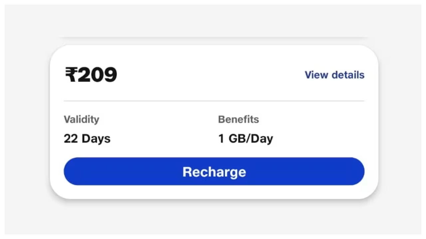Click the gray background left of the card
This screenshot has width=426, height=239.
coord(27,123)
